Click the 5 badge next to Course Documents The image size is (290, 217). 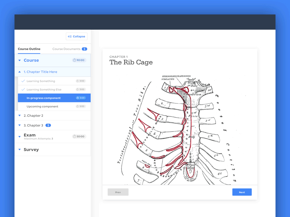[84, 49]
